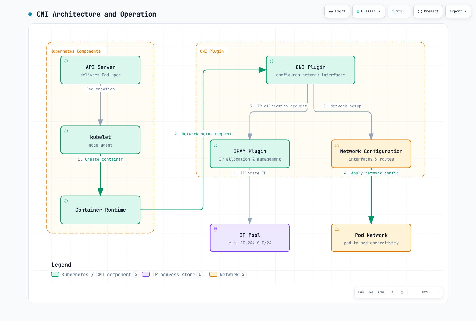The image size is (476, 321).
Task: Click the 'Kubernetes Components' group label
Action: click(x=76, y=51)
